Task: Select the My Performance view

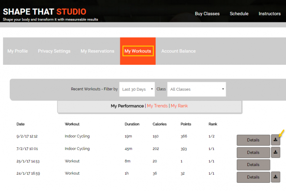Action: [x=127, y=106]
